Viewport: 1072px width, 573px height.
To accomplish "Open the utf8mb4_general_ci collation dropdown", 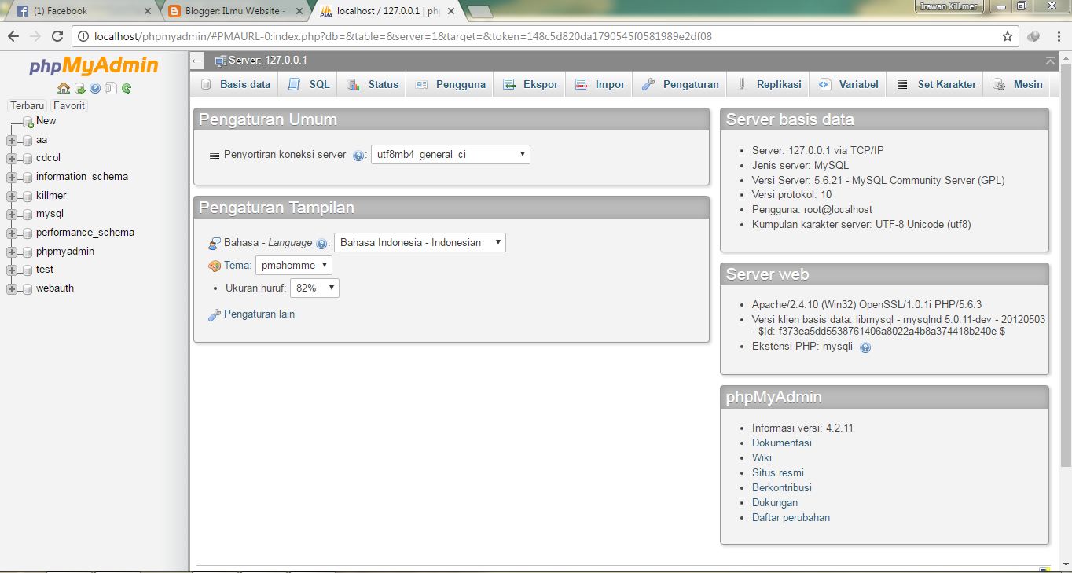I will coord(450,154).
